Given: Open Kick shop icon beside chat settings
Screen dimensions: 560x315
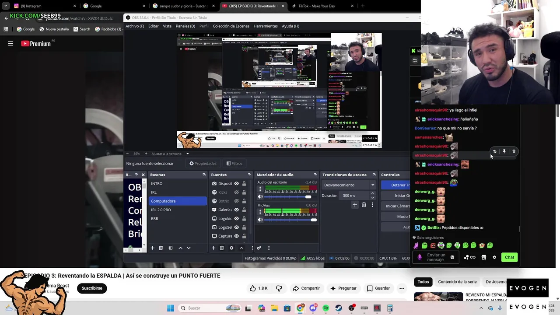Looking at the screenshot, I should [484, 257].
